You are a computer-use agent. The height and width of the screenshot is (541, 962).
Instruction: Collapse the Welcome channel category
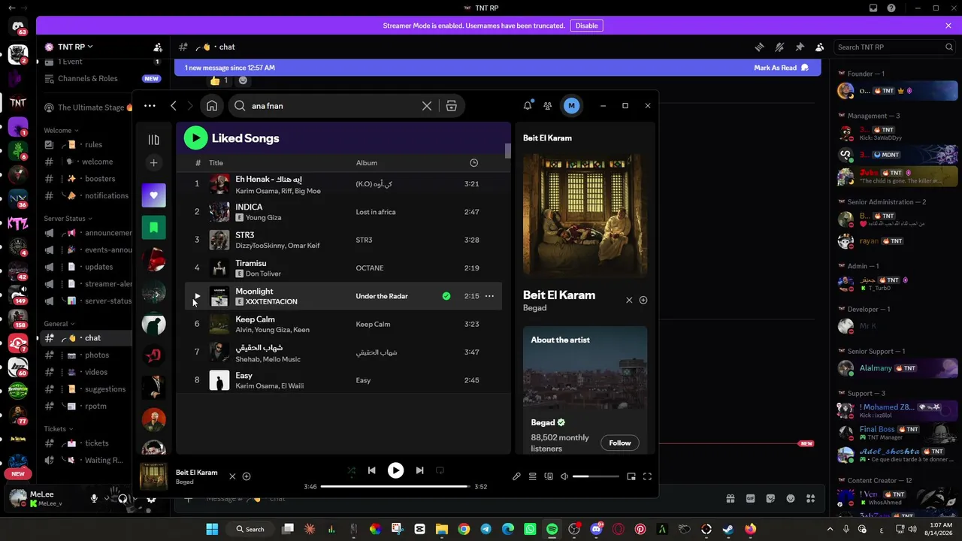pyautogui.click(x=62, y=131)
